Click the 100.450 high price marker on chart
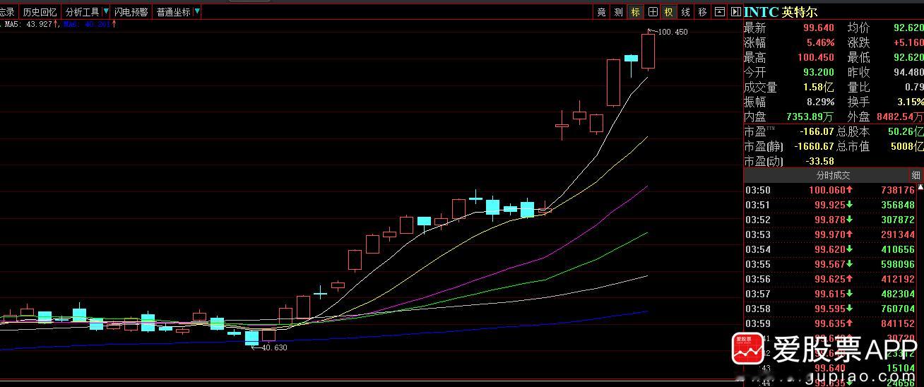The height and width of the screenshot is (387, 924). coord(673,32)
